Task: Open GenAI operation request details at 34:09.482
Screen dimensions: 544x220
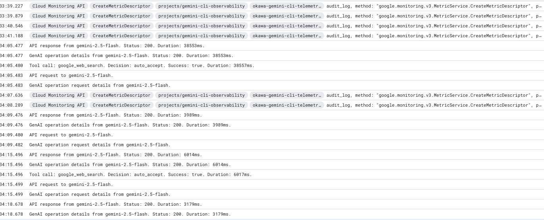Action: 100,145
